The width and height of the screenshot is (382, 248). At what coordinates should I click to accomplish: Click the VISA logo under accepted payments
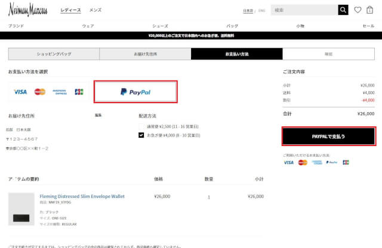click(289, 162)
